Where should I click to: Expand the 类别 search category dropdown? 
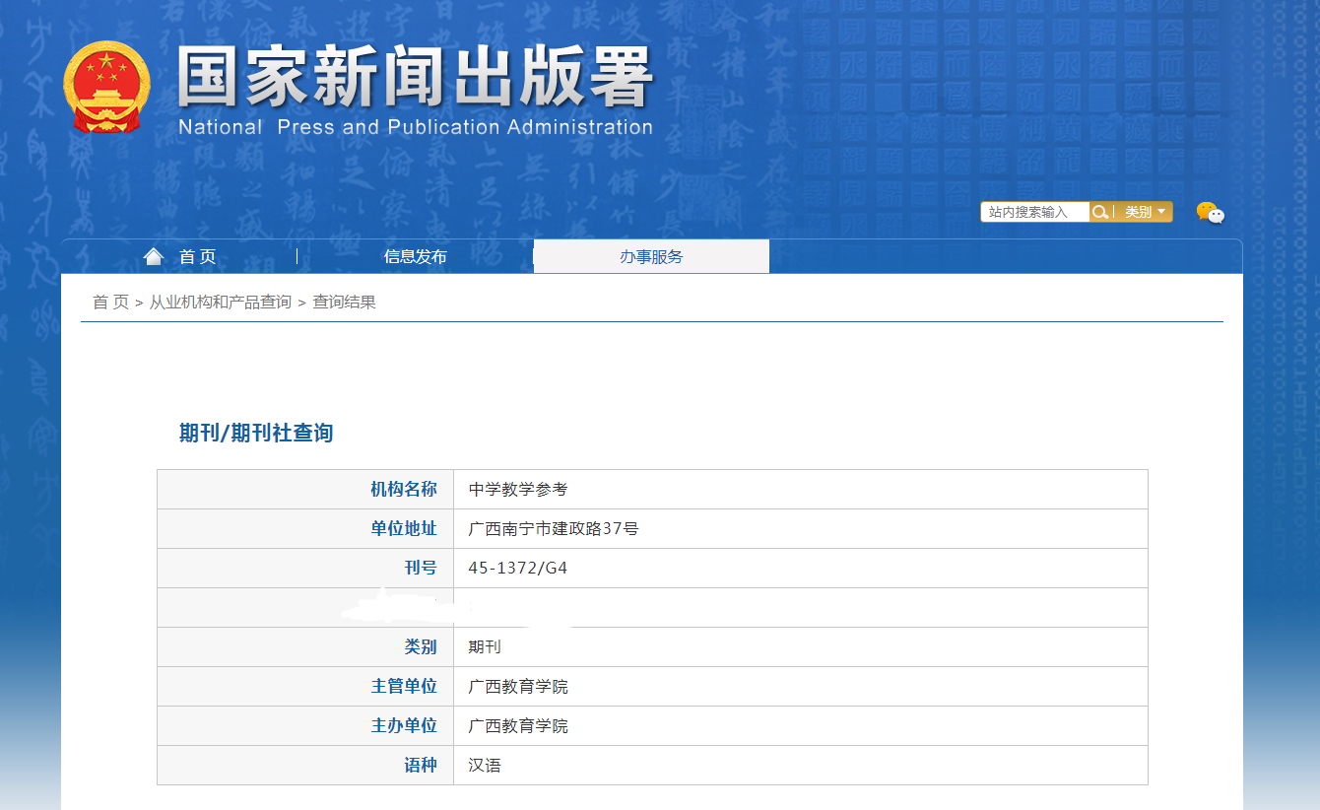1145,212
